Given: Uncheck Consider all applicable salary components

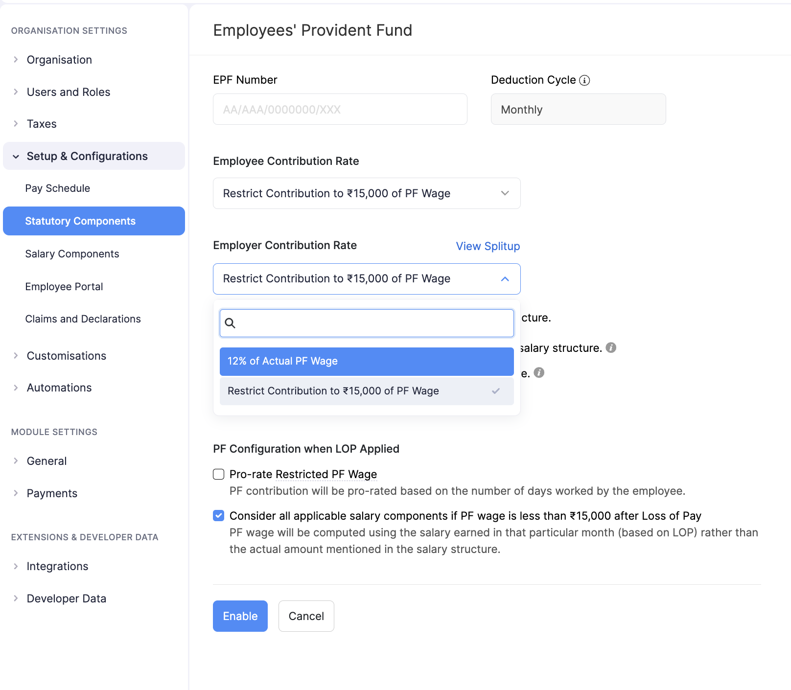Looking at the screenshot, I should [219, 516].
